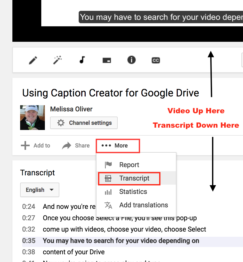The width and height of the screenshot is (243, 262).
Task: Click the Transcript menu icon
Action: pos(108,178)
